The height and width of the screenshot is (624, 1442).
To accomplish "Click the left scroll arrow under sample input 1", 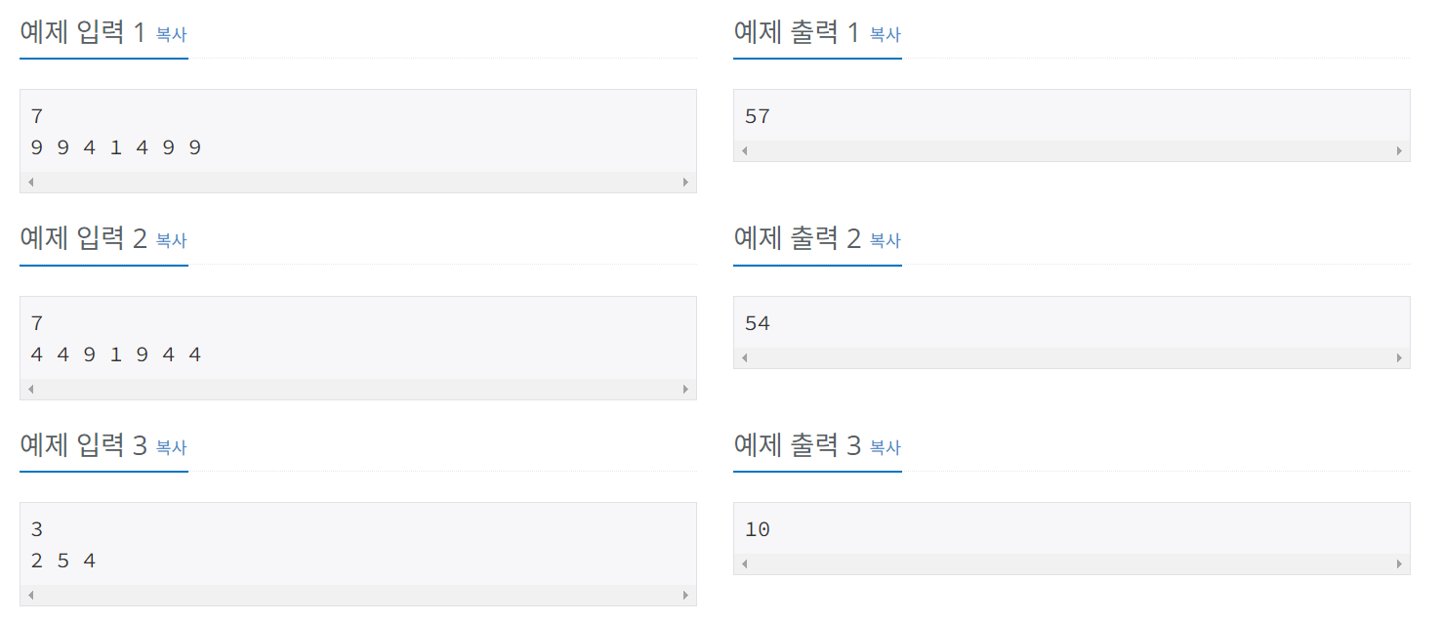I will point(29,182).
